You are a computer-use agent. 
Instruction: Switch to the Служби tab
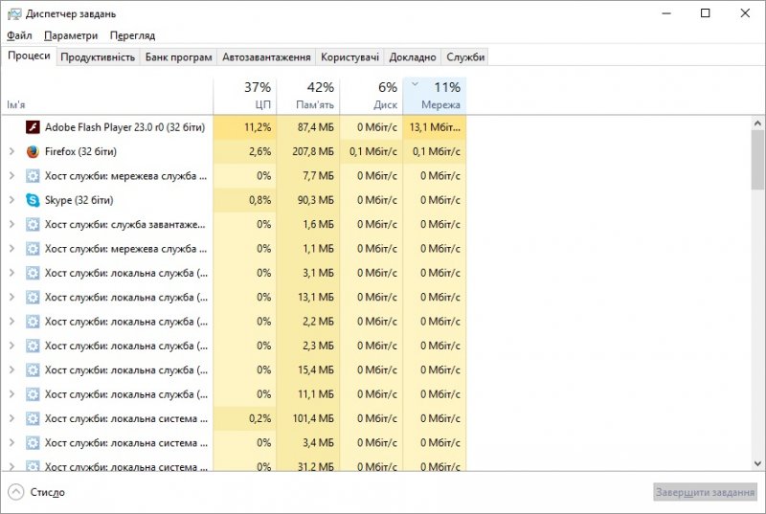[x=465, y=57]
